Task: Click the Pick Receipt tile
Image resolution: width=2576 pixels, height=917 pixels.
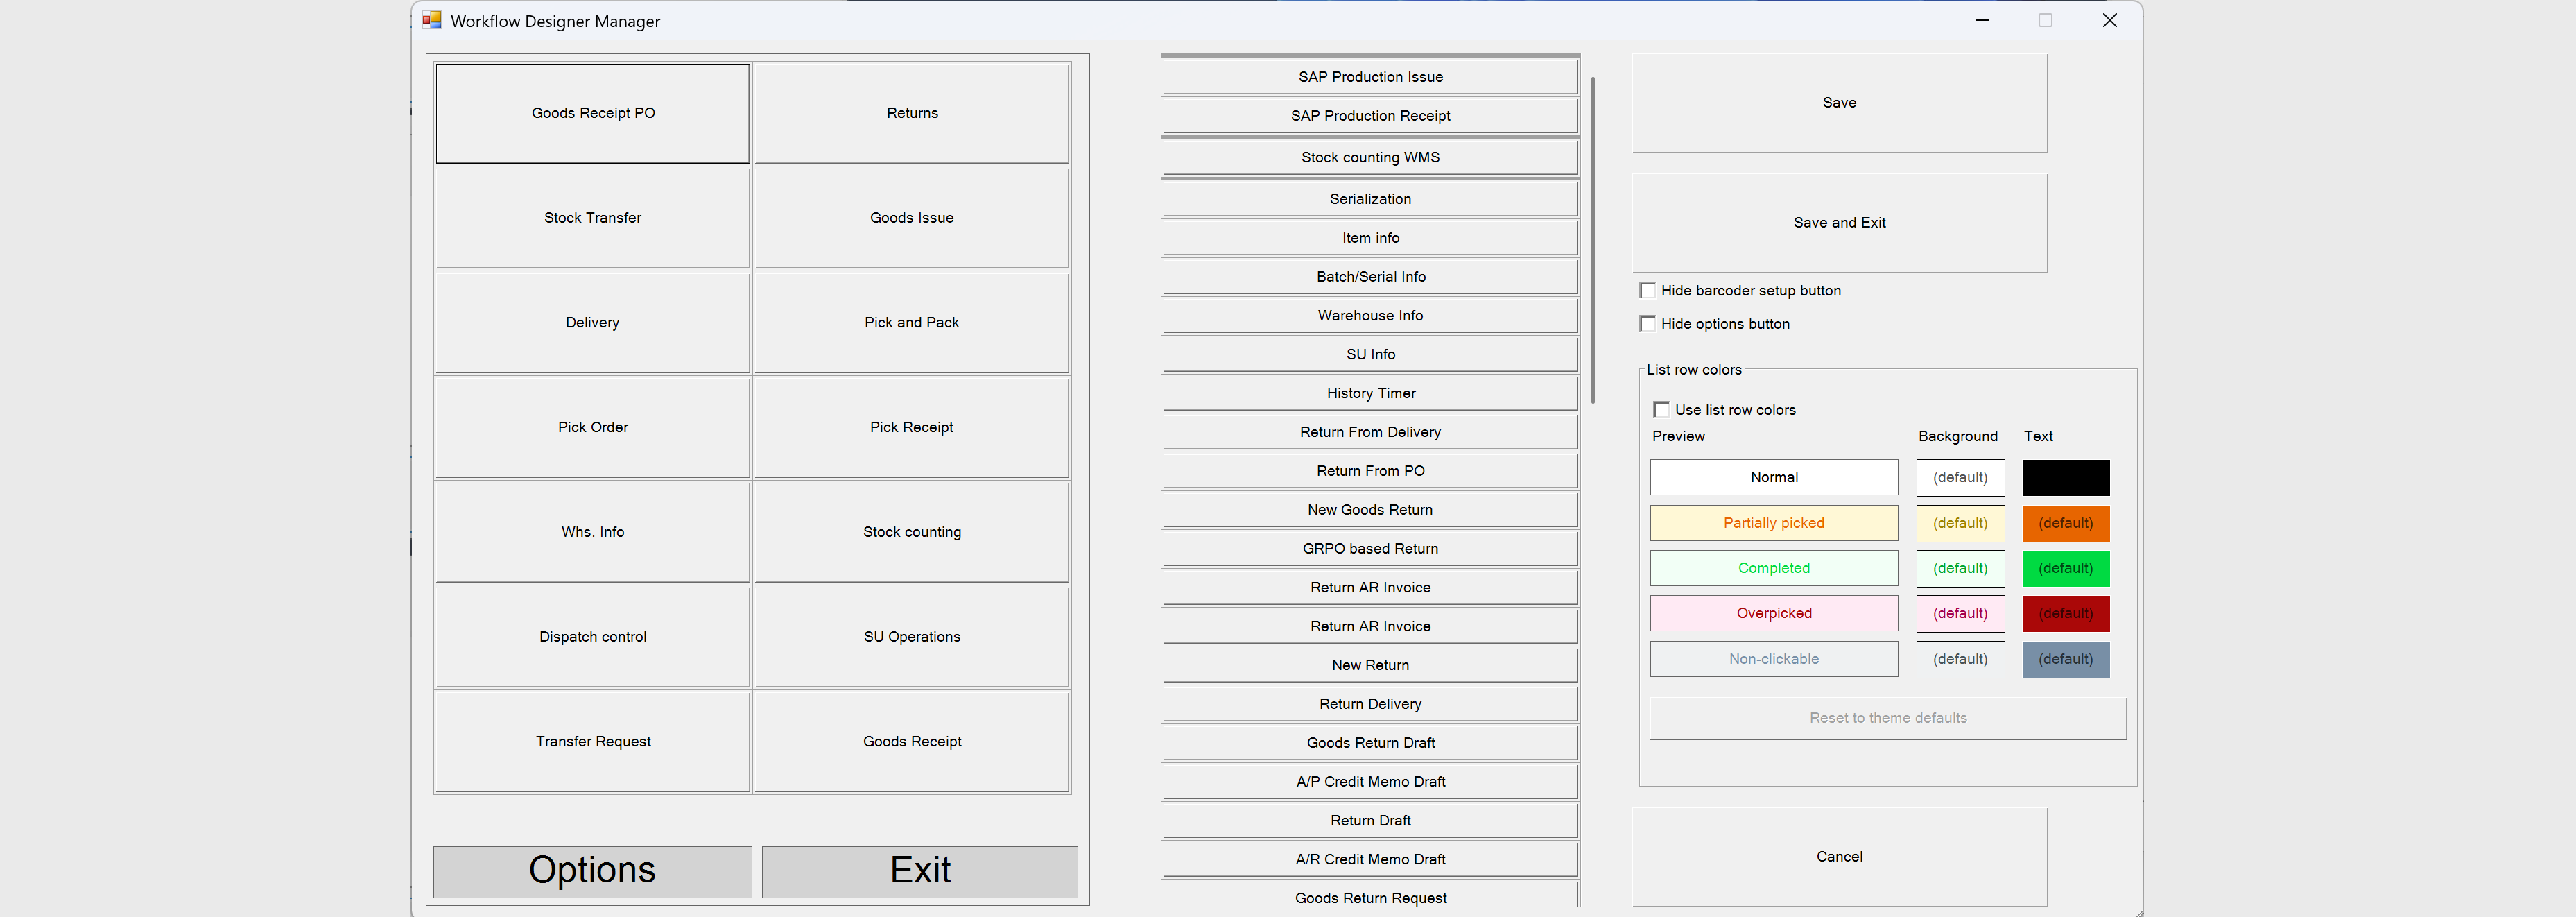Action: pos(912,427)
